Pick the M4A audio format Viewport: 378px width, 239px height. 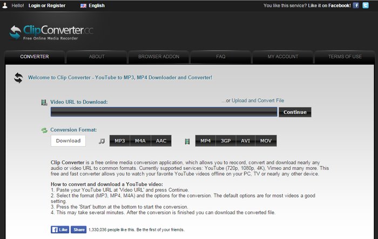[140, 141]
